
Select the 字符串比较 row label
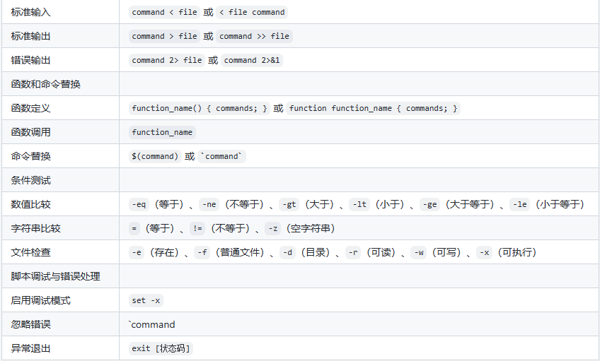(x=35, y=228)
